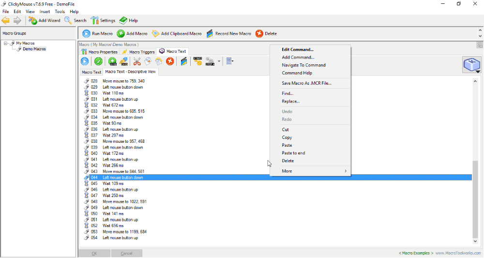Select line 047 Wait 250 ms
This screenshot has width=484, height=258.
pos(277,196)
